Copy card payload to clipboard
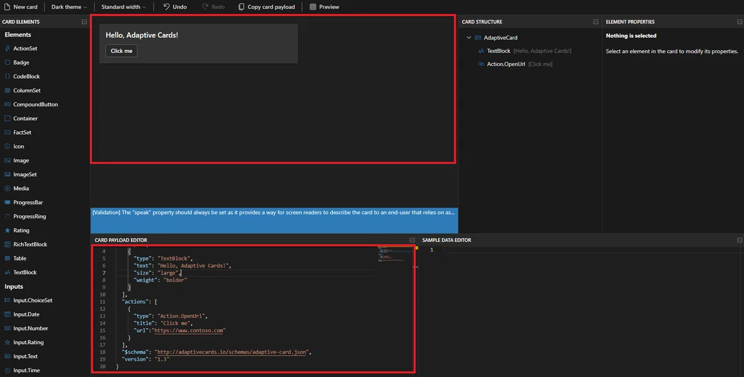 [x=267, y=7]
